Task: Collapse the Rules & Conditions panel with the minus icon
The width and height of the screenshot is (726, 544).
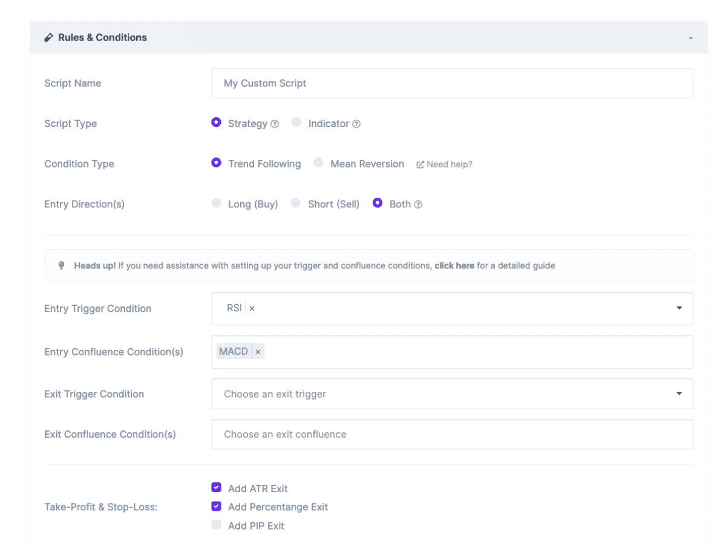Action: pos(690,38)
